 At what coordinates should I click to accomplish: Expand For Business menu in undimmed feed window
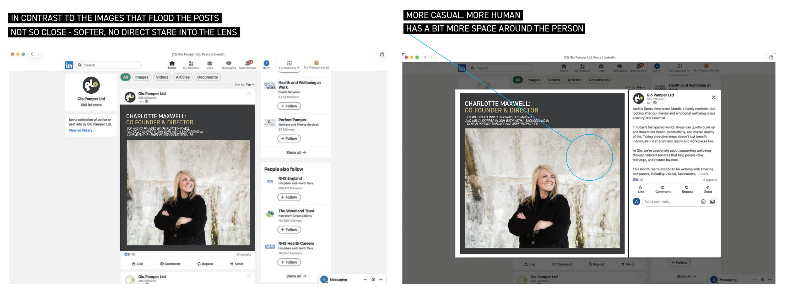tap(289, 65)
